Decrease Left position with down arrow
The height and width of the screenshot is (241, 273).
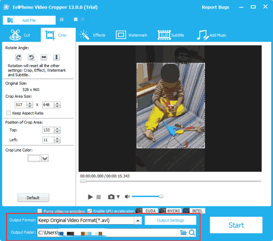(x=57, y=142)
